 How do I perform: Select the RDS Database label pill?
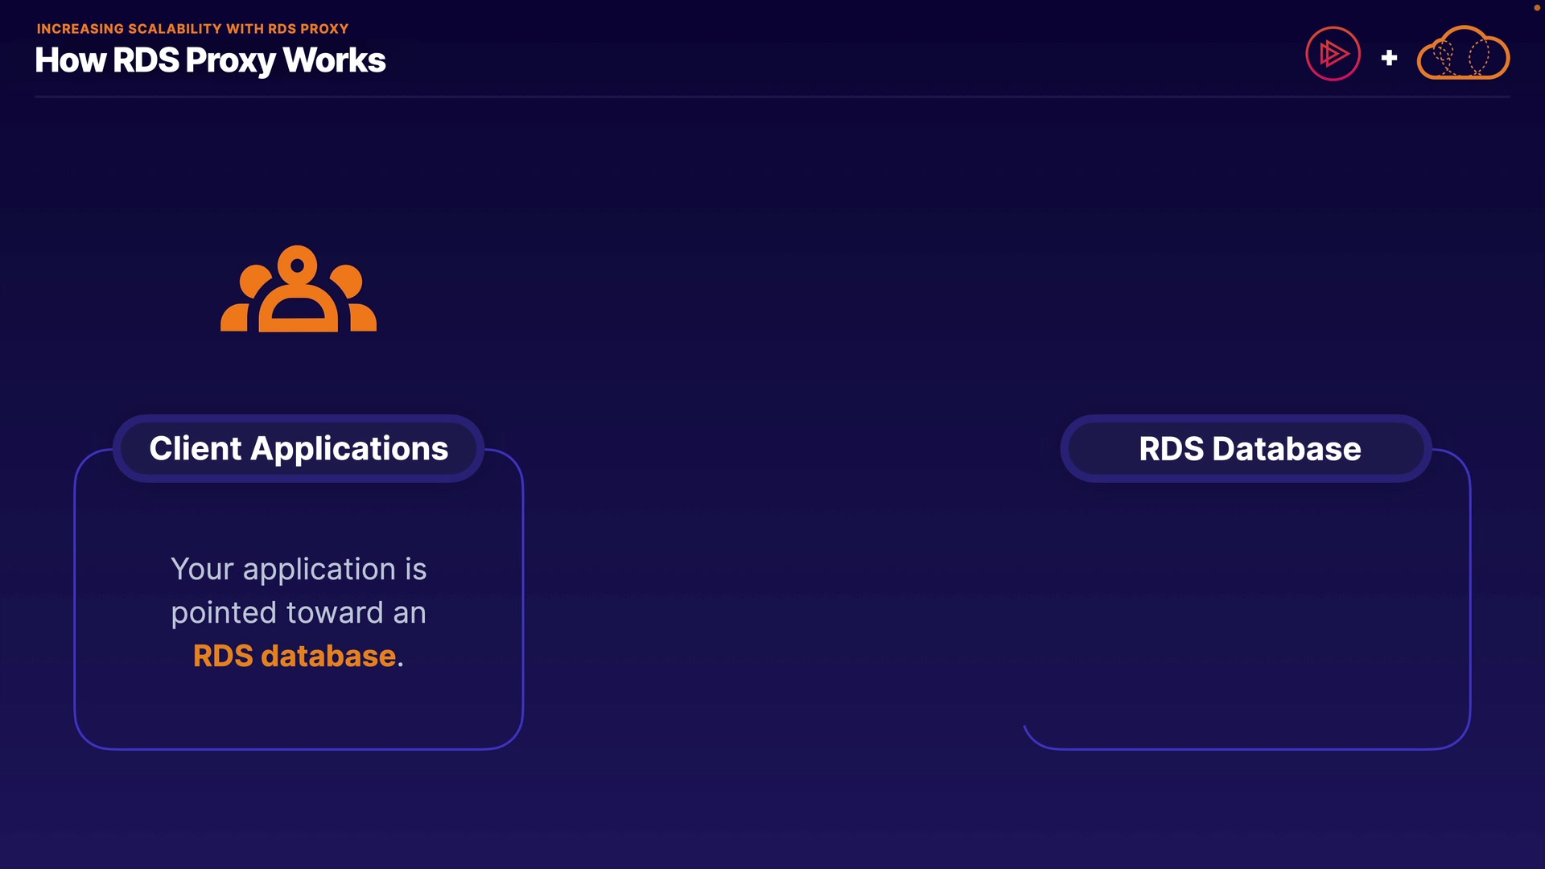click(x=1249, y=449)
